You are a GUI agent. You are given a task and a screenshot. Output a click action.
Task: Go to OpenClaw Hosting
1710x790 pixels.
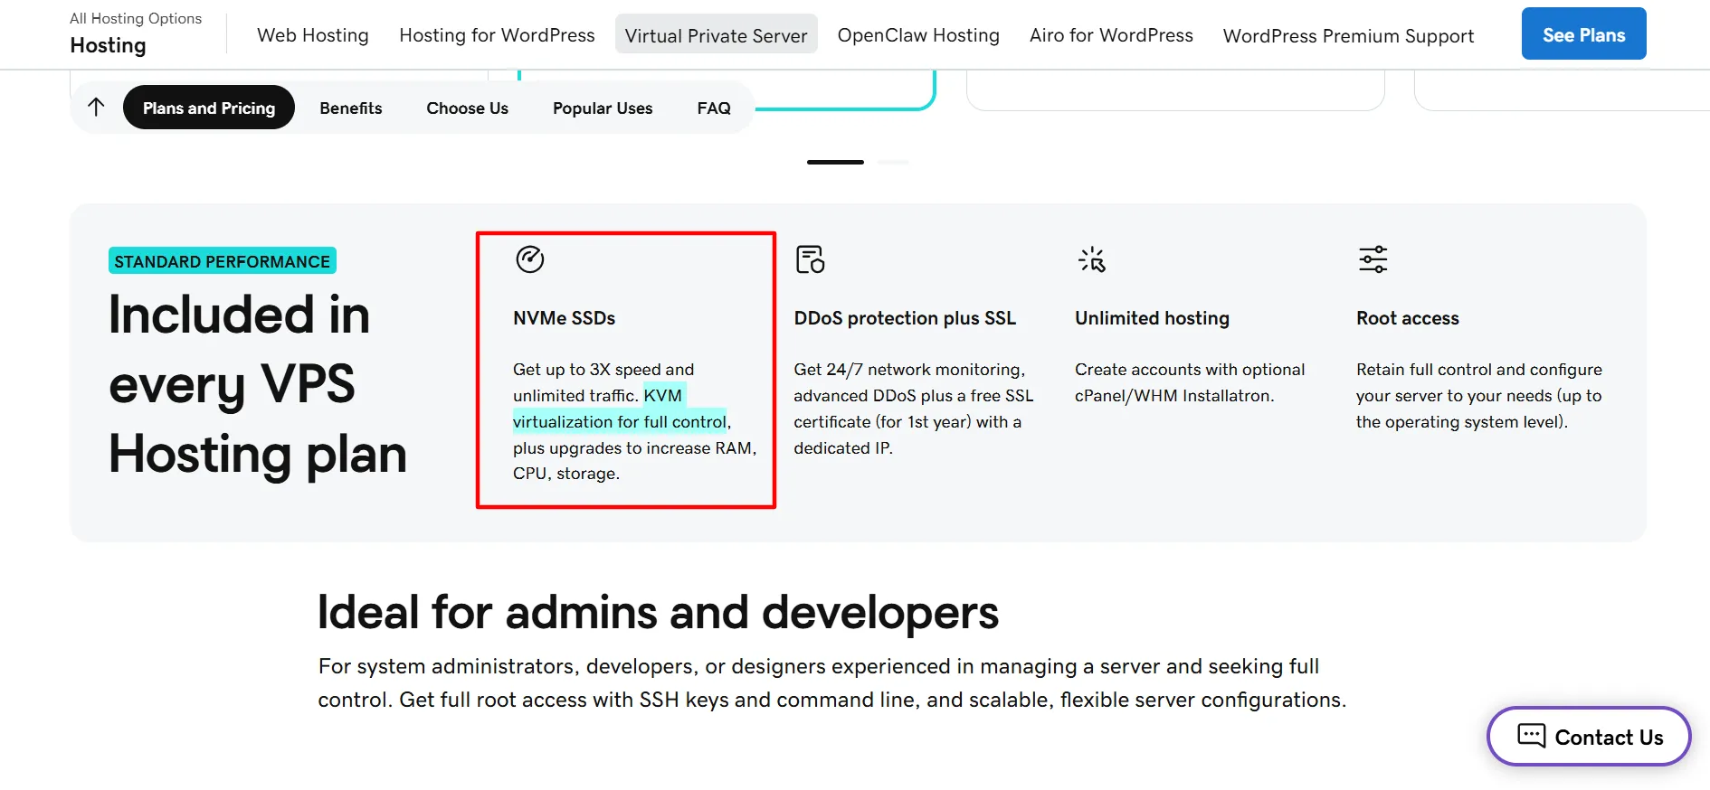coord(918,35)
